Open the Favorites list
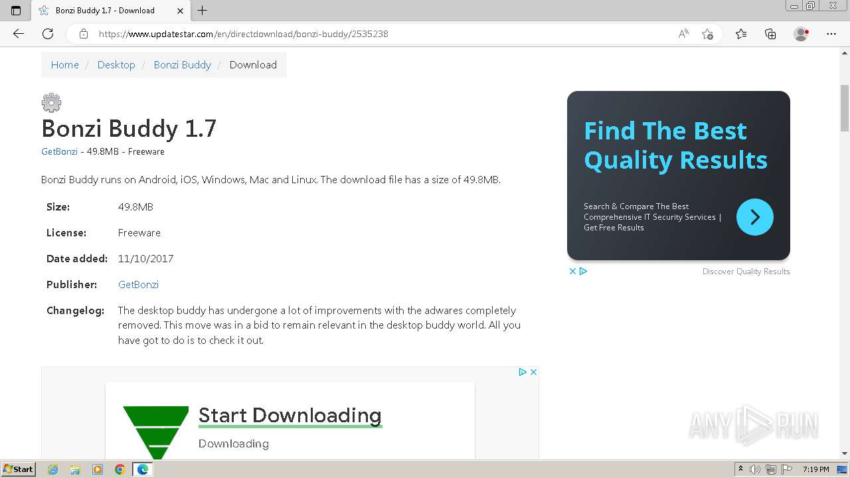850x478 pixels. (741, 34)
